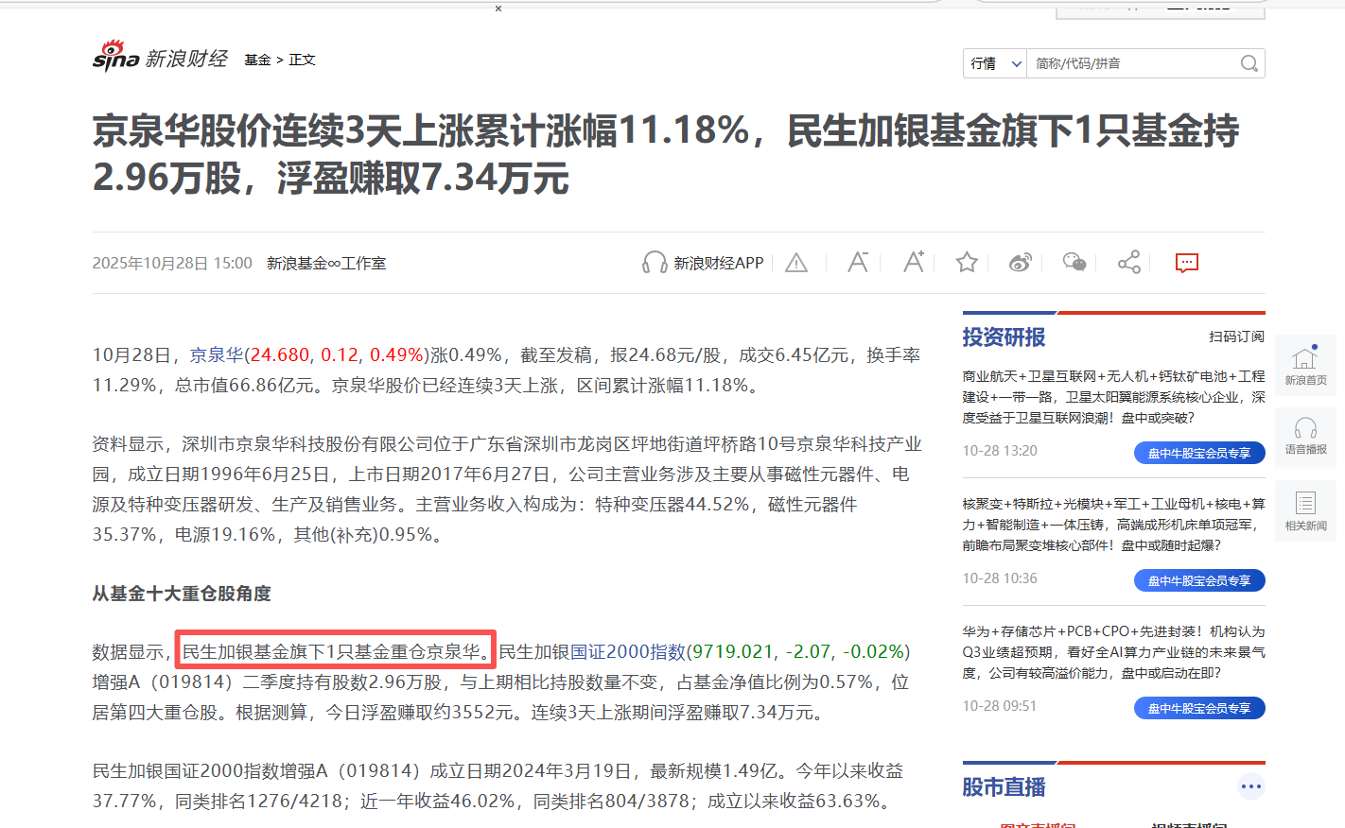Click the timestamp 10-28 09:51
Image resolution: width=1345 pixels, height=828 pixels.
[1000, 705]
